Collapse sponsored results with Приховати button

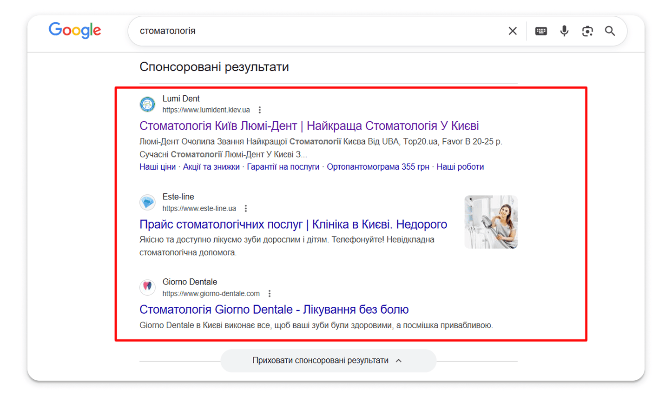pyautogui.click(x=328, y=361)
